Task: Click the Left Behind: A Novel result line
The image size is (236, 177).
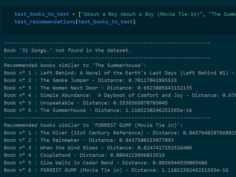Action: [120, 73]
